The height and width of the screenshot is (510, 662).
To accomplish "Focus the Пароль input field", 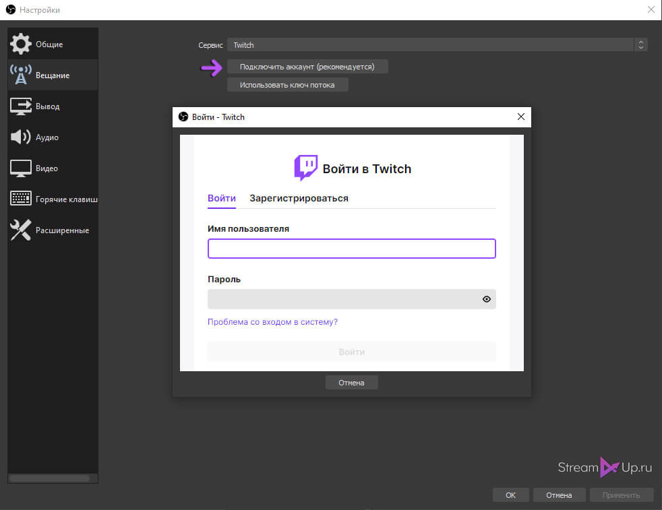I will pyautogui.click(x=352, y=299).
